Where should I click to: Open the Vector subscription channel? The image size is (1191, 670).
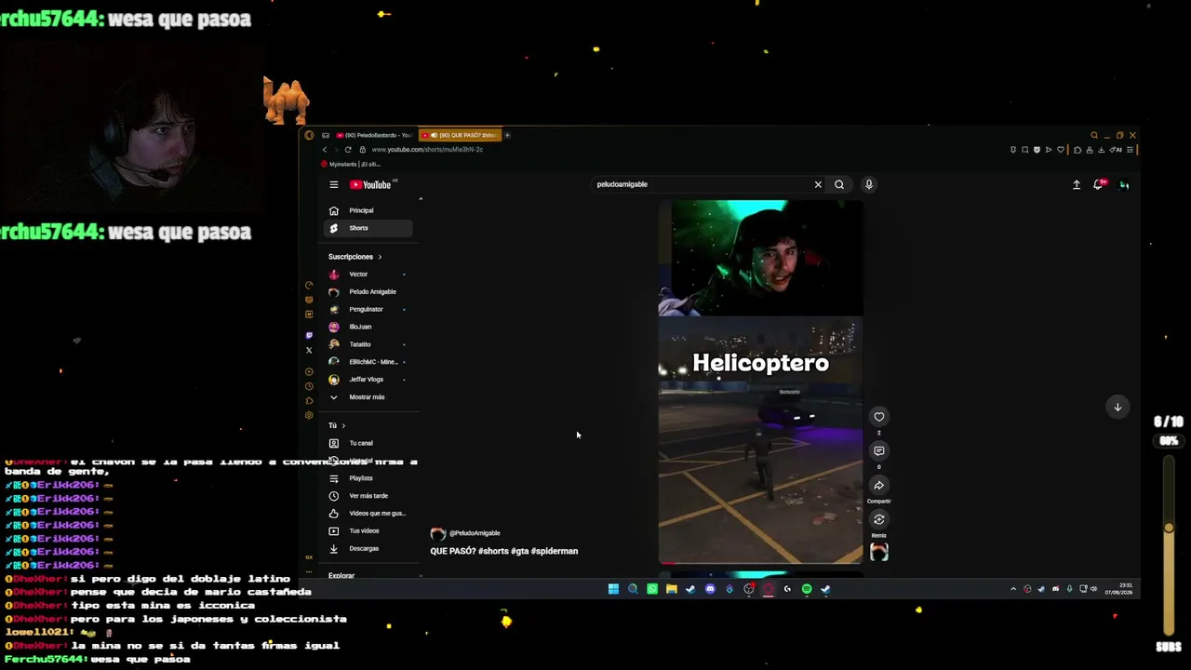tap(368, 275)
